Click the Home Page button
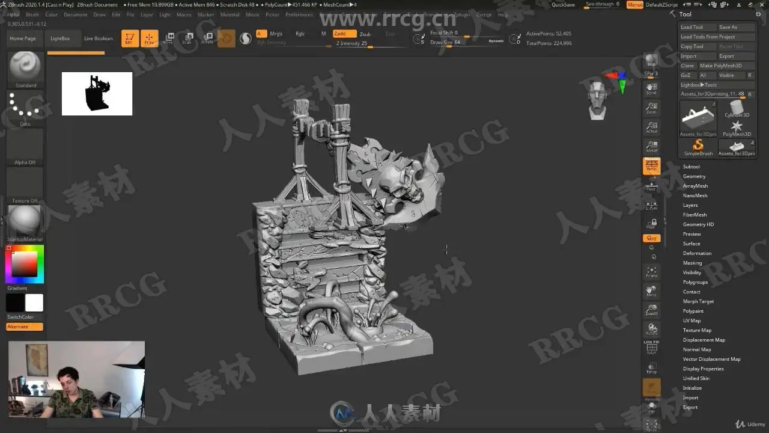This screenshot has height=433, width=769. [23, 38]
